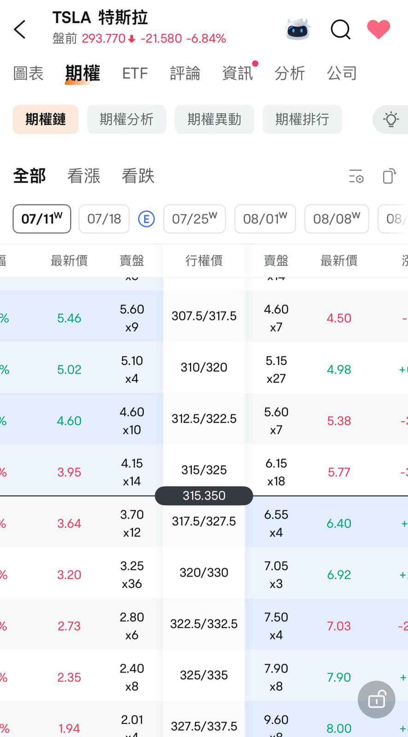
Task: Tap call last price 5.46
Action: (69, 318)
